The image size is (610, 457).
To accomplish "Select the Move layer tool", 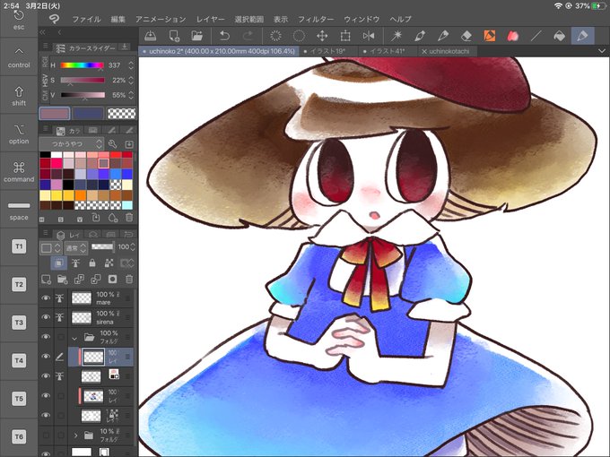I will coord(322,36).
